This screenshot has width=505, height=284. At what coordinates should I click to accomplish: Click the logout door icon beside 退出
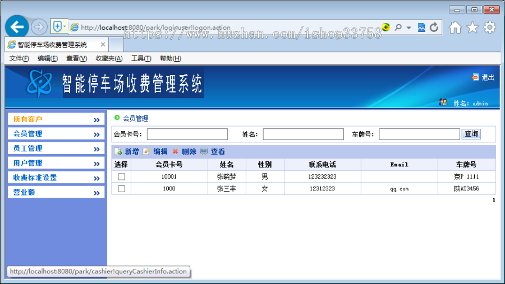click(475, 77)
